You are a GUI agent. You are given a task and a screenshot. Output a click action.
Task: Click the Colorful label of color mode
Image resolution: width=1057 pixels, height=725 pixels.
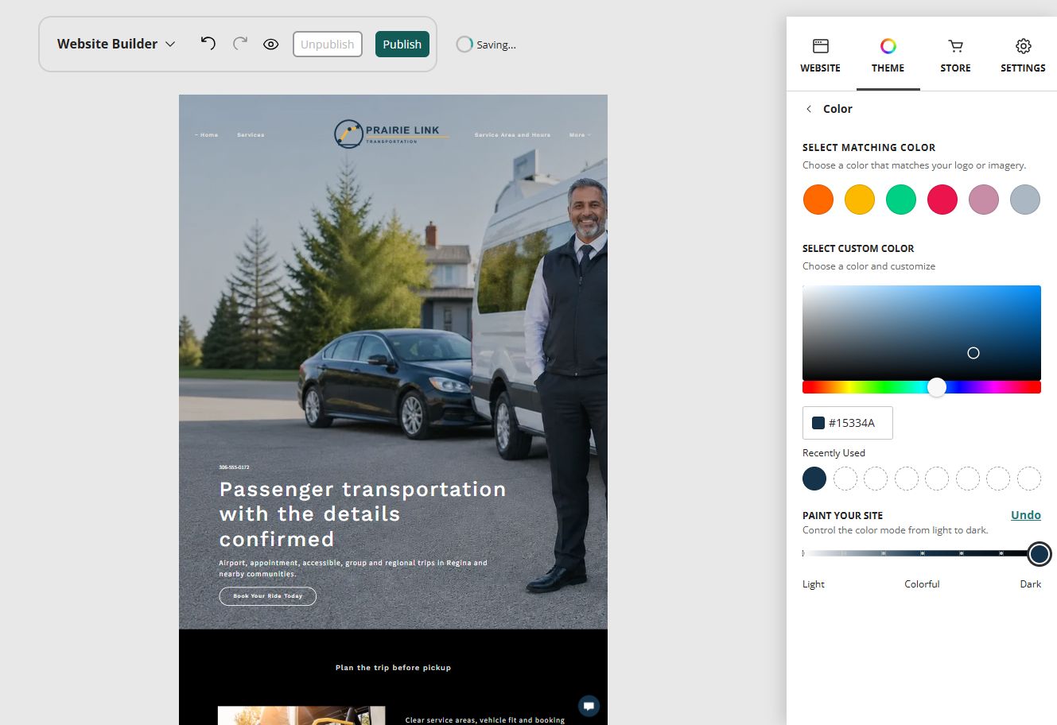tap(922, 583)
